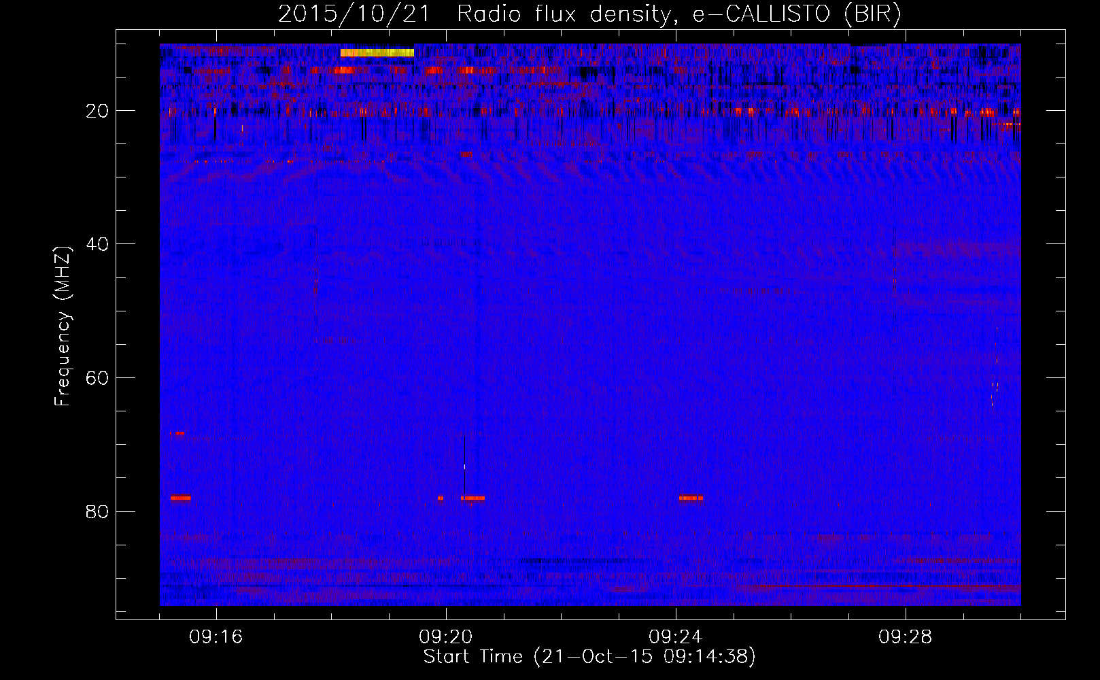This screenshot has height=680, width=1100.
Task: Click the 09:16 time tick label
Action: coord(216,637)
